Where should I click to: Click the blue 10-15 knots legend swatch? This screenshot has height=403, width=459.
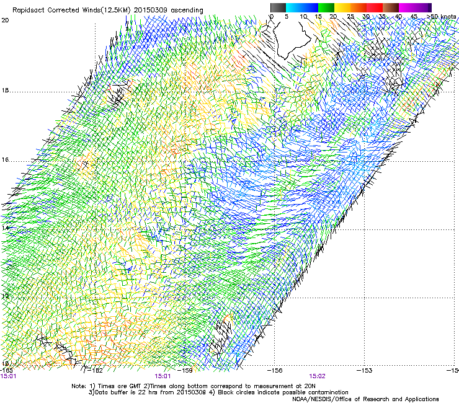point(310,7)
